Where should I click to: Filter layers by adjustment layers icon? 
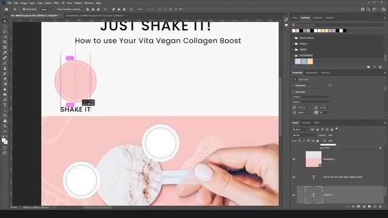317,129
